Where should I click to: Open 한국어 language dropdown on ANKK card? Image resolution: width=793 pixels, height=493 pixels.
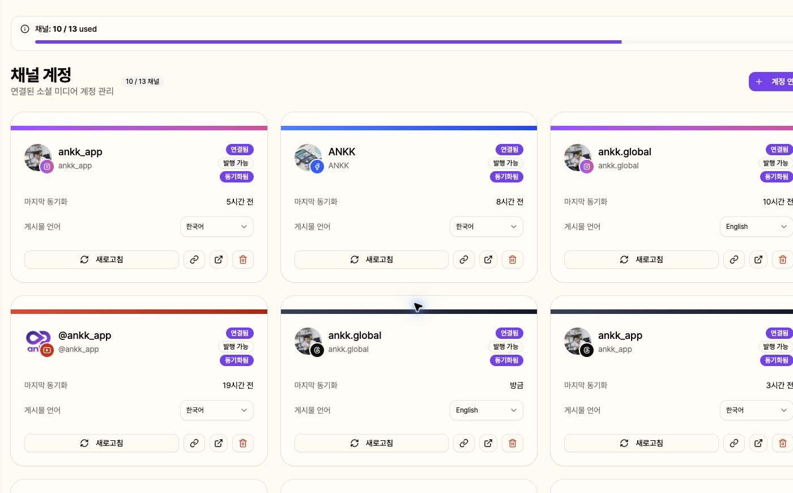pyautogui.click(x=487, y=227)
